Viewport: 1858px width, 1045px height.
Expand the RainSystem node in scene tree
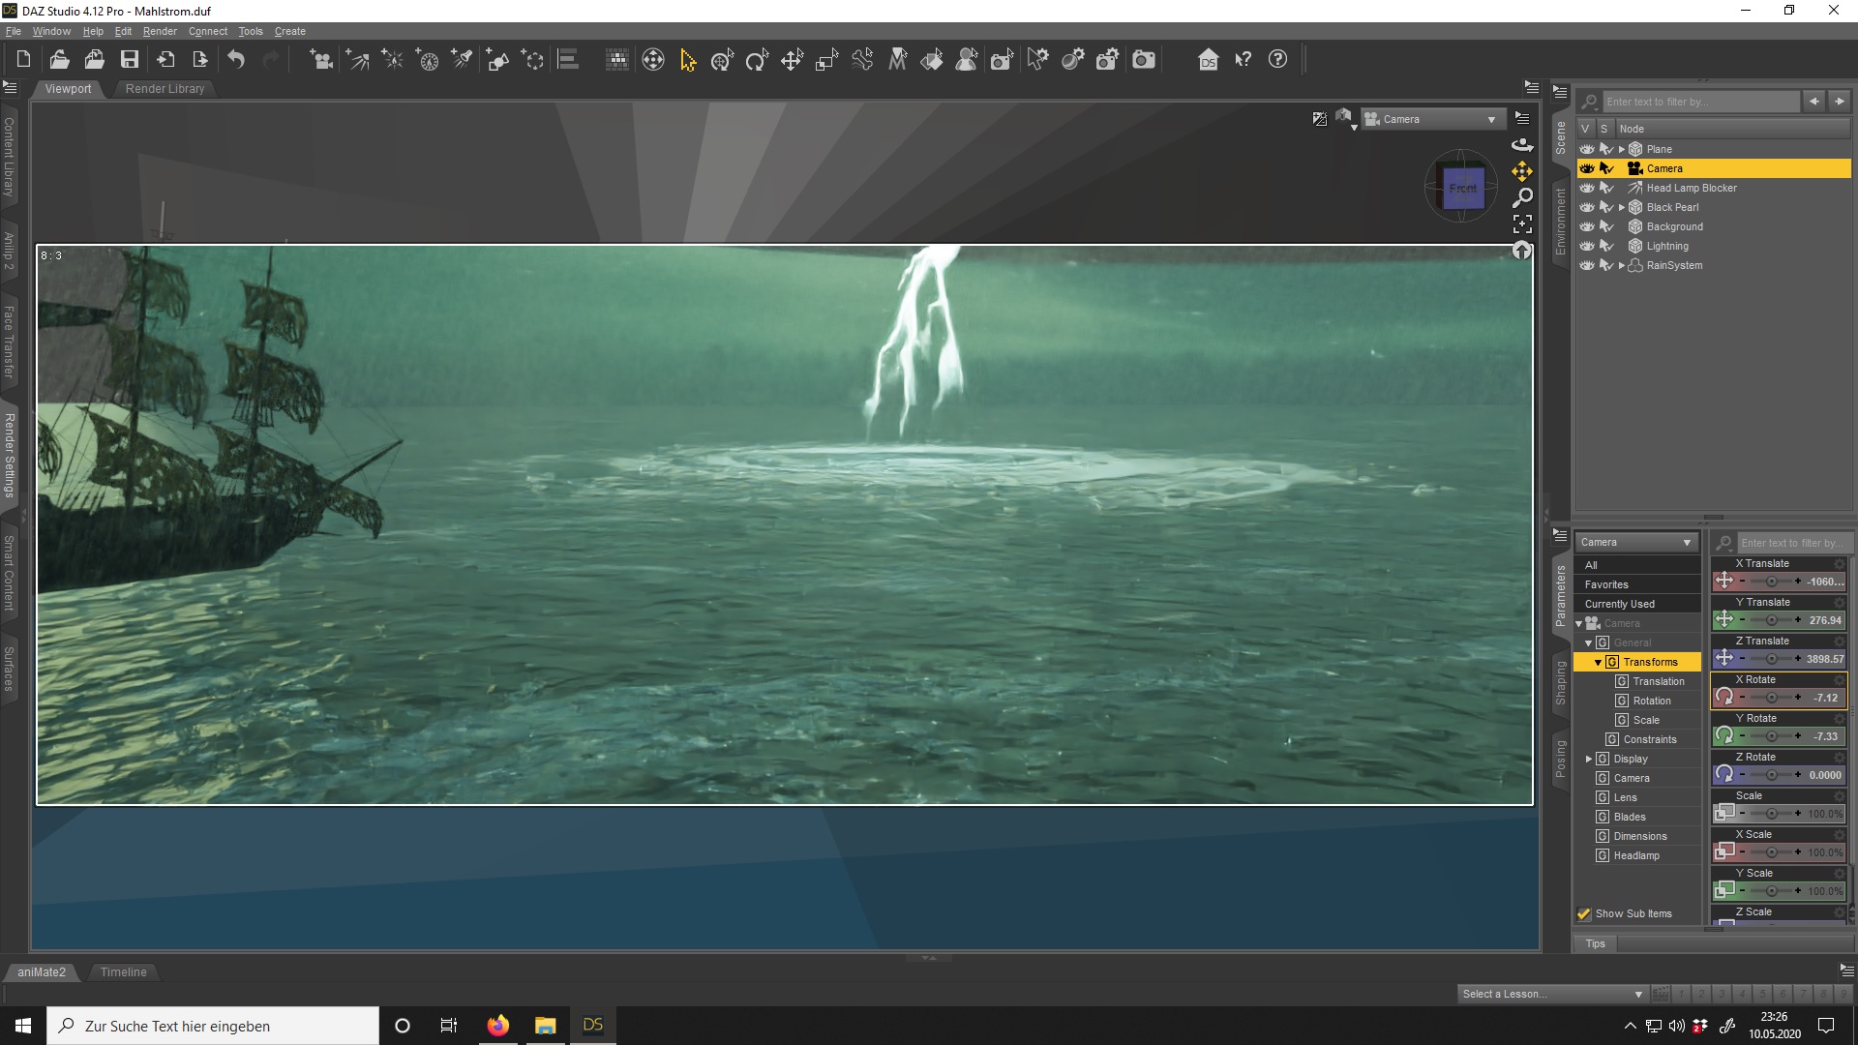1622,265
